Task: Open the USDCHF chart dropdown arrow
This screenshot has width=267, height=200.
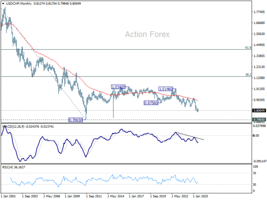Action: [x=3, y=4]
